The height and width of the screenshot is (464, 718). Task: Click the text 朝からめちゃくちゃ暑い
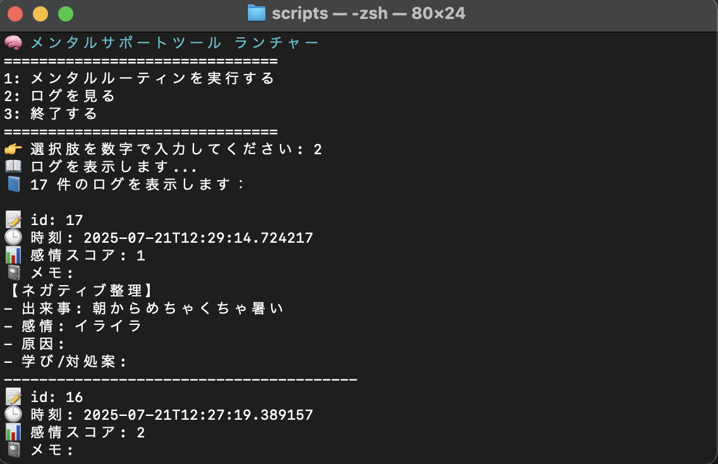(x=188, y=308)
